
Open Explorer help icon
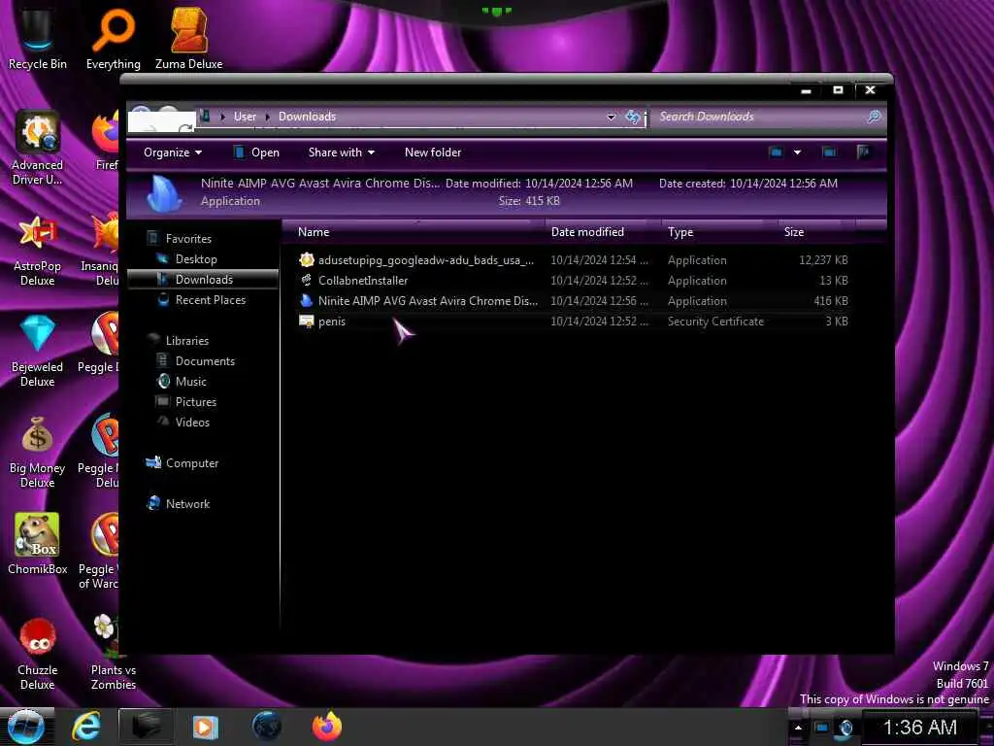(863, 152)
